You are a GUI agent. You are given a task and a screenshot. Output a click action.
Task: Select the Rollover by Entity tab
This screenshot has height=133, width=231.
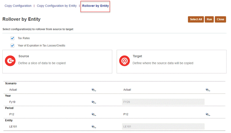point(95,6)
